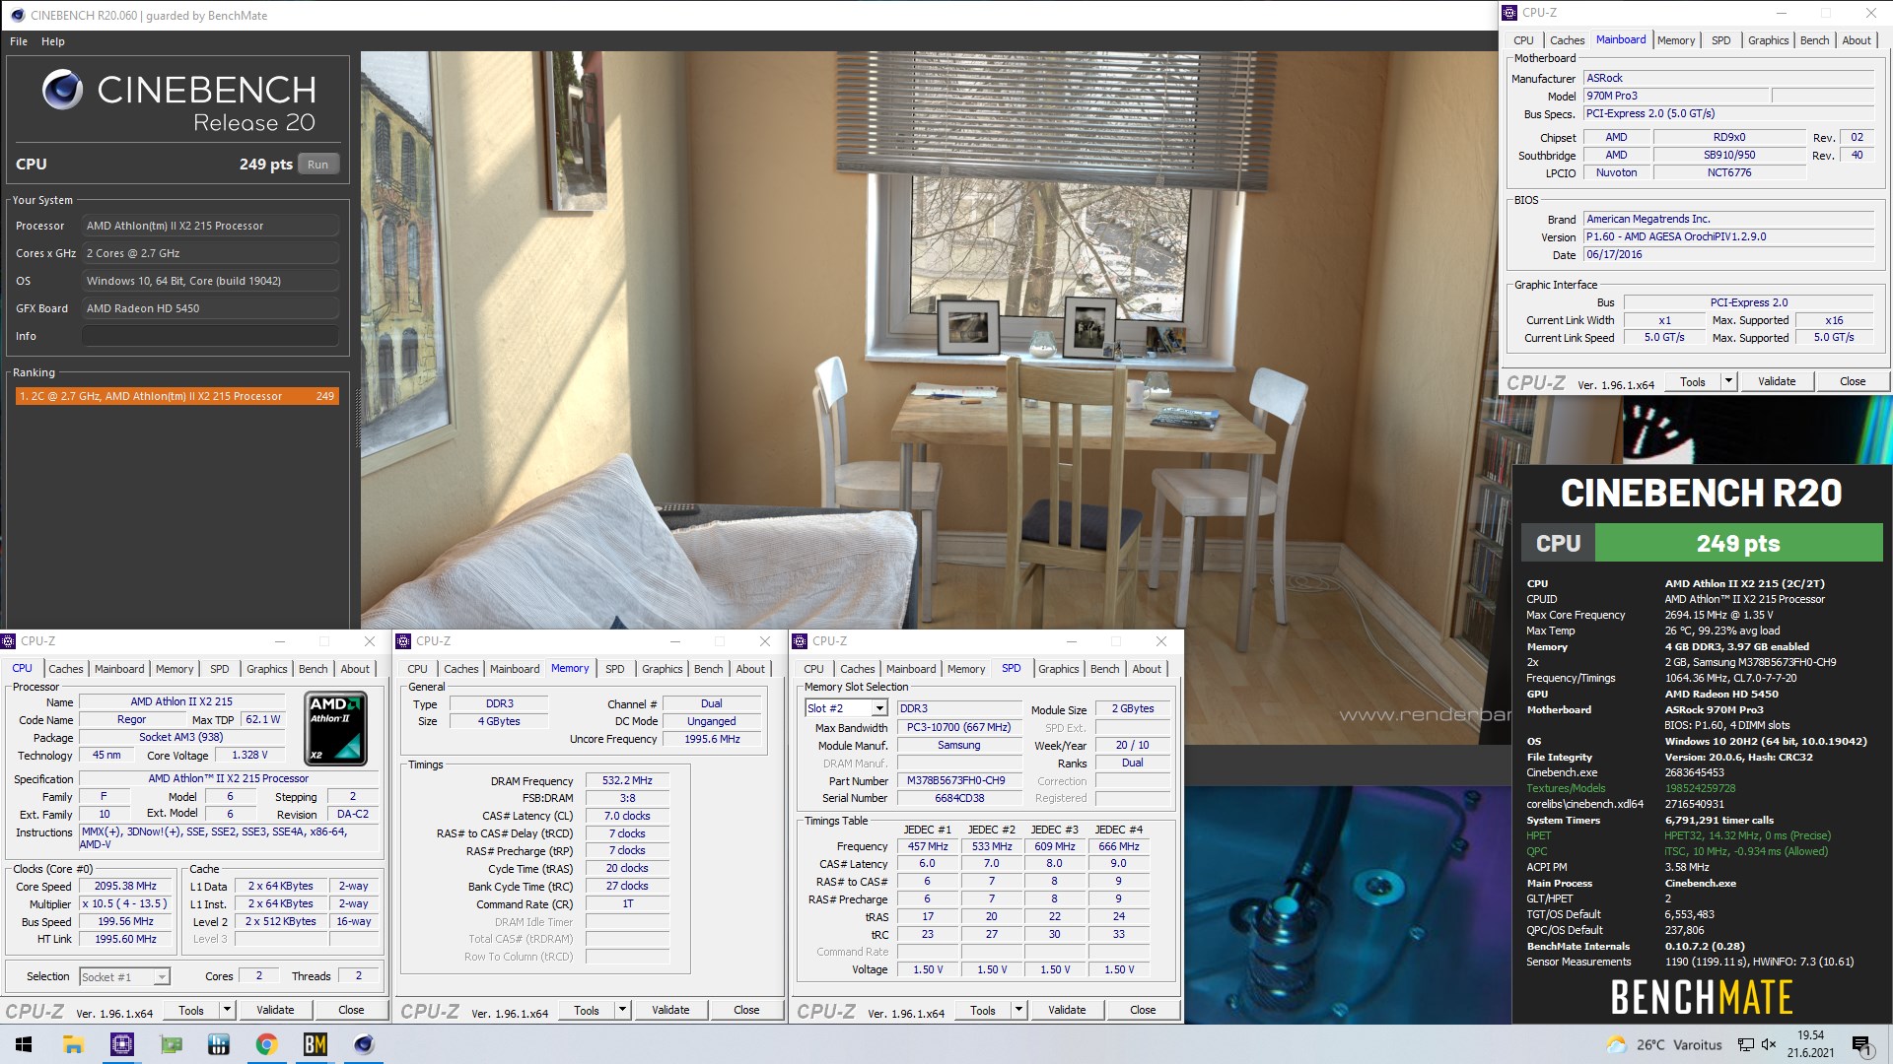The image size is (1893, 1064).
Task: Open the Cinebench File menu
Action: 19,41
